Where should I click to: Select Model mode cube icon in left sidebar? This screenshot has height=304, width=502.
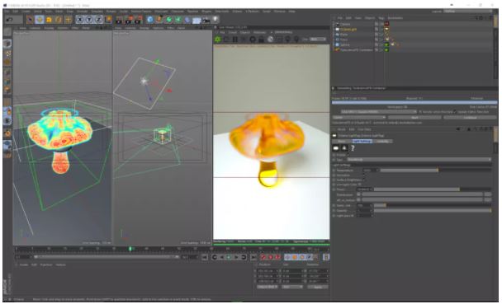(x=7, y=44)
